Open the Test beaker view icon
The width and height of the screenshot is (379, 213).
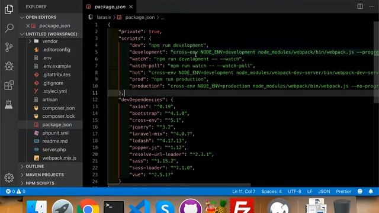(9, 104)
